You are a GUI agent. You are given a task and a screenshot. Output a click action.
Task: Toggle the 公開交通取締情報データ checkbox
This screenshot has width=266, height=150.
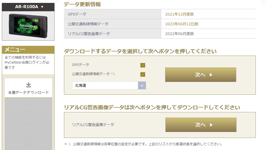pyautogui.click(x=143, y=74)
